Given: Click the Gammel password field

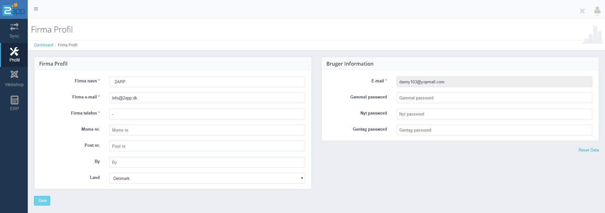Looking at the screenshot, I should (494, 98).
